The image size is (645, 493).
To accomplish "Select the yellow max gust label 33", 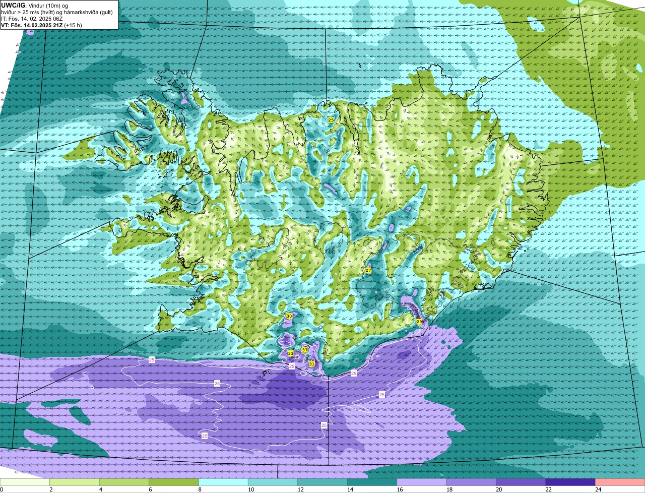I will tap(290, 353).
